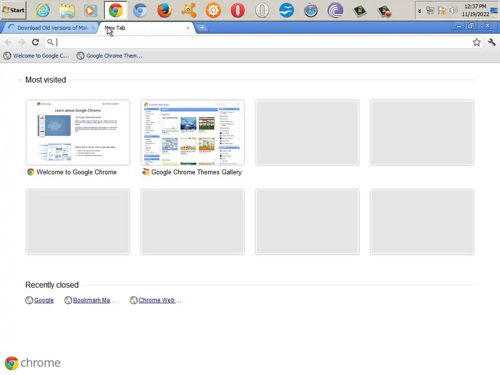Open the Avast browser taskbar icon
The height and width of the screenshot is (375, 500).
click(x=189, y=11)
